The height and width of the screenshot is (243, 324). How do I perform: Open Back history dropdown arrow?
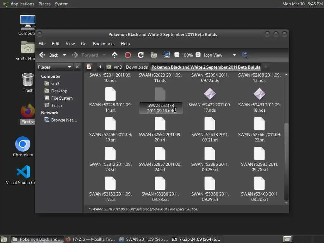(x=65, y=55)
